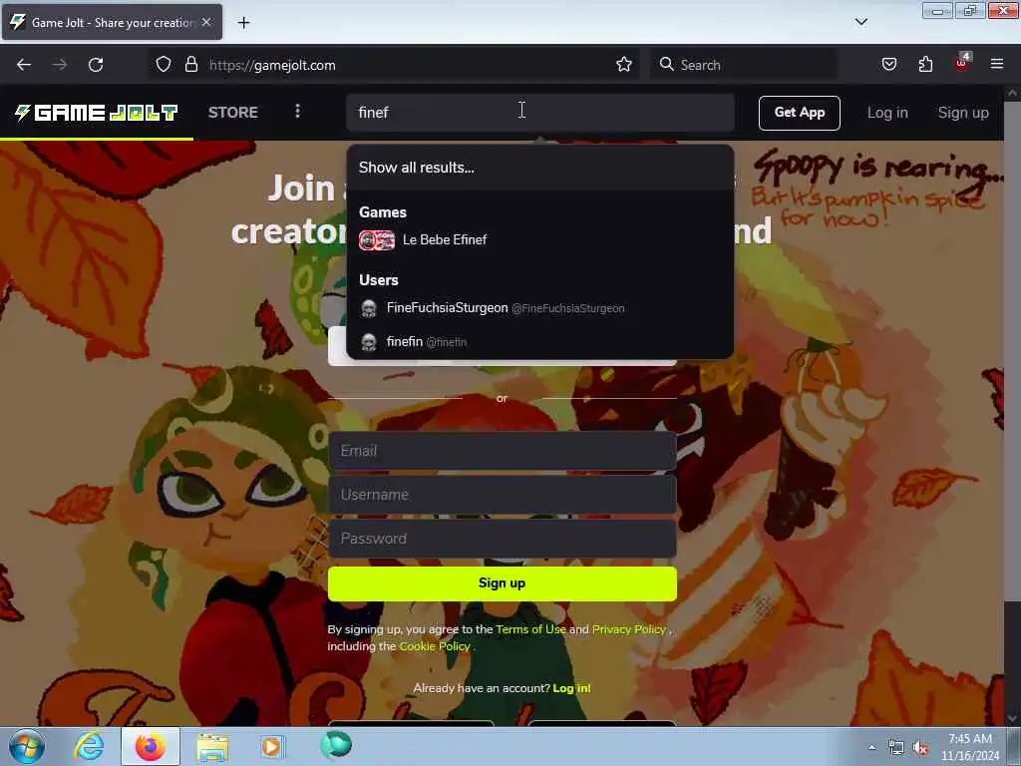Open the Terms of Use link
This screenshot has height=766, width=1021.
click(530, 629)
